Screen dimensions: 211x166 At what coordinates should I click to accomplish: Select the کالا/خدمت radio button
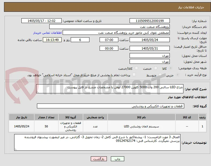pyautogui.click(x=137, y=68)
